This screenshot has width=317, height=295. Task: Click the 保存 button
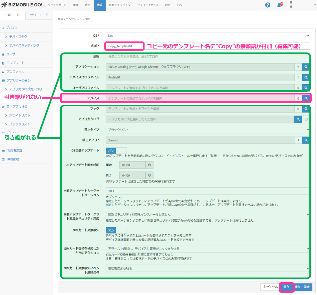286,287
